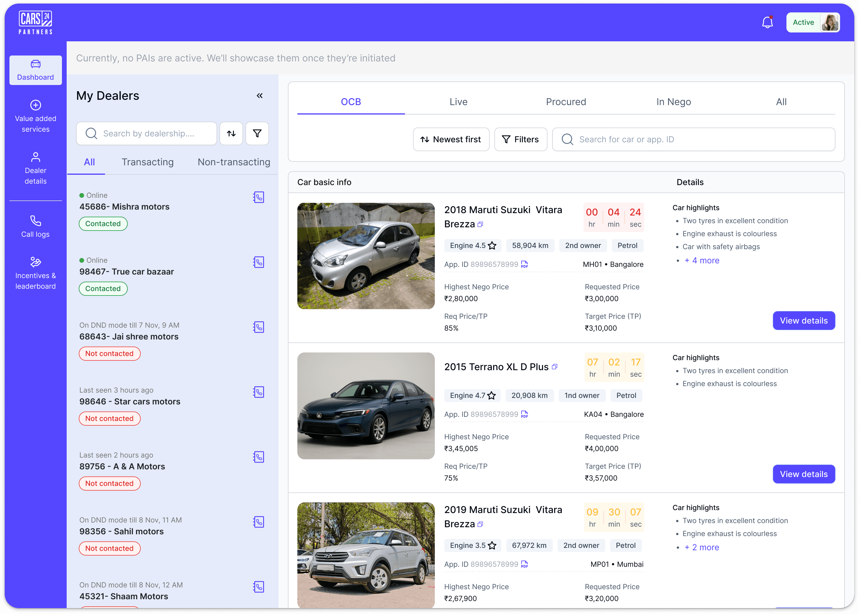Open Call logs section
Screen dimensions: 859x614
[35, 226]
